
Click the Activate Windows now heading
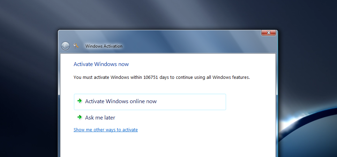(x=101, y=64)
